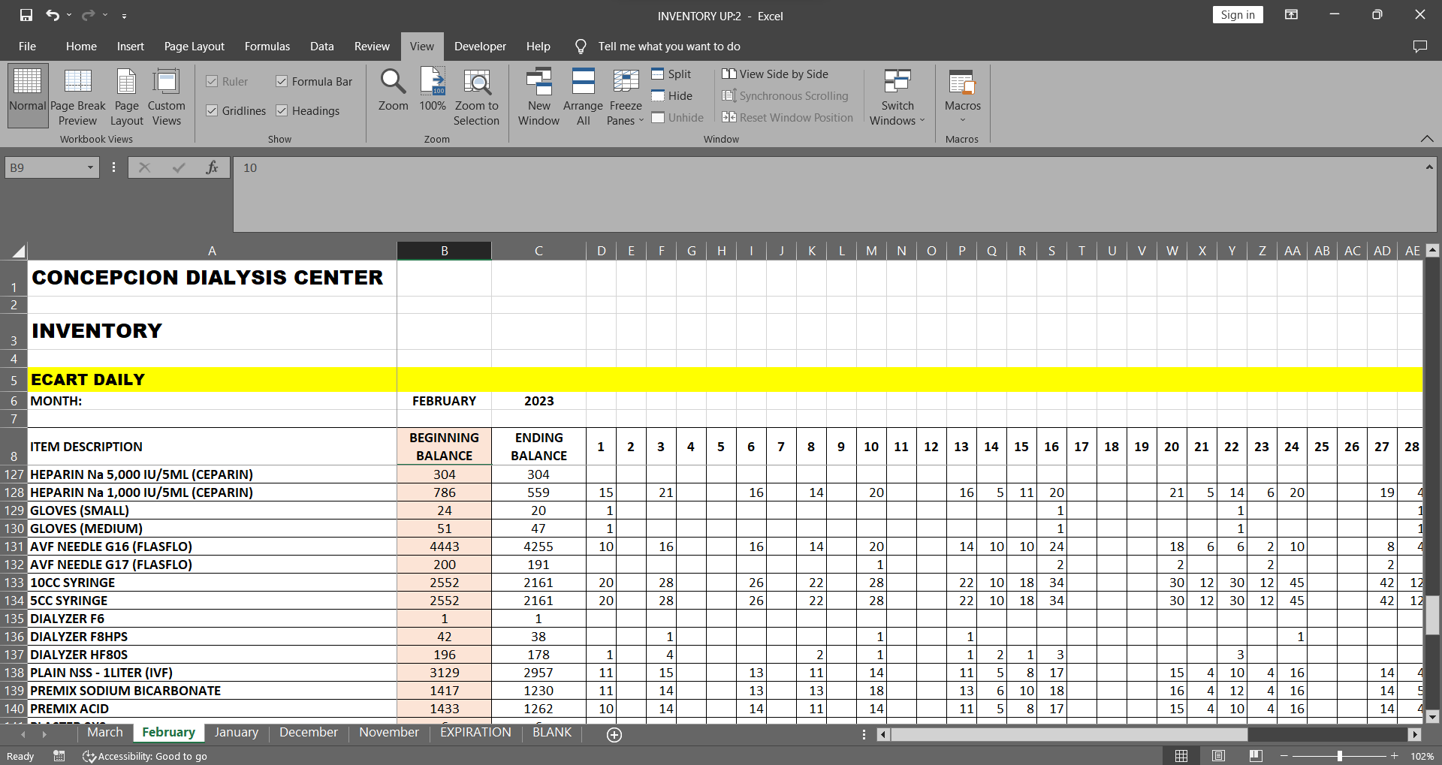Open Page Break Preview
Viewport: 1442px width, 765px height.
click(78, 96)
